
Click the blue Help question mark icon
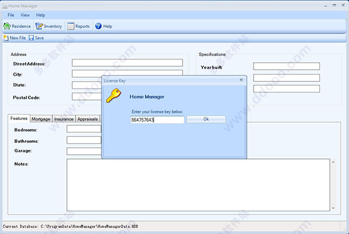tap(98, 26)
